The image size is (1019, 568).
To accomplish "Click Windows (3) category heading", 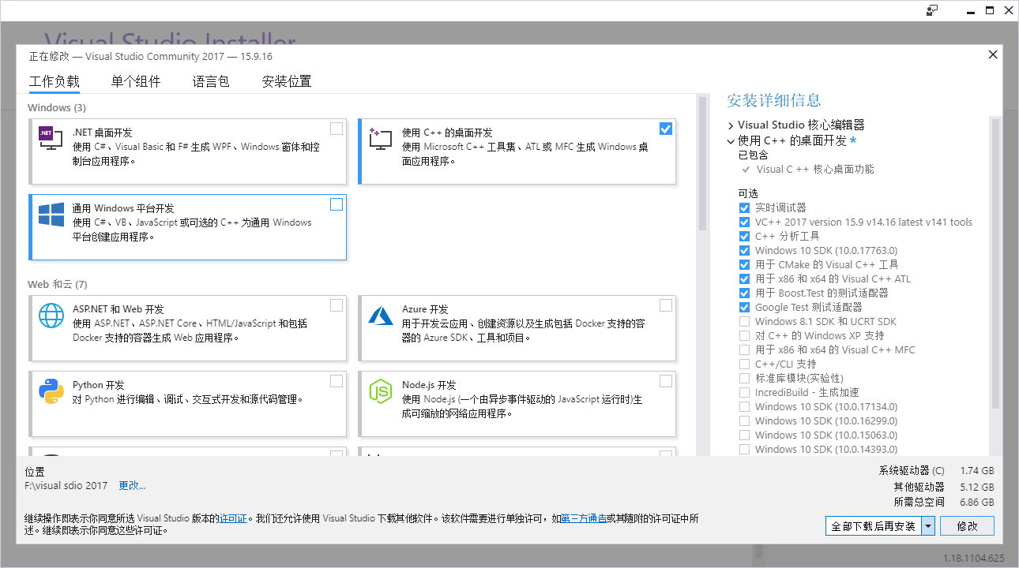I will [57, 107].
